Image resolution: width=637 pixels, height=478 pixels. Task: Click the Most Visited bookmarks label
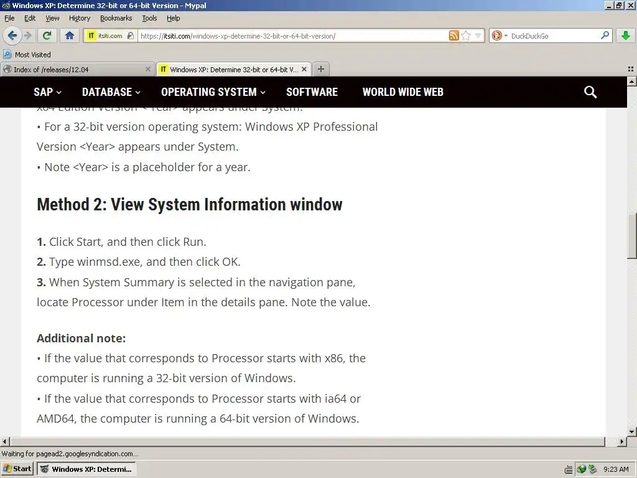point(33,55)
